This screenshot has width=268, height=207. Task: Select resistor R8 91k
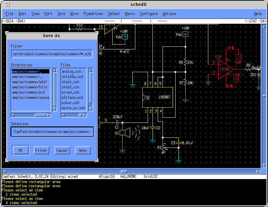(186, 62)
